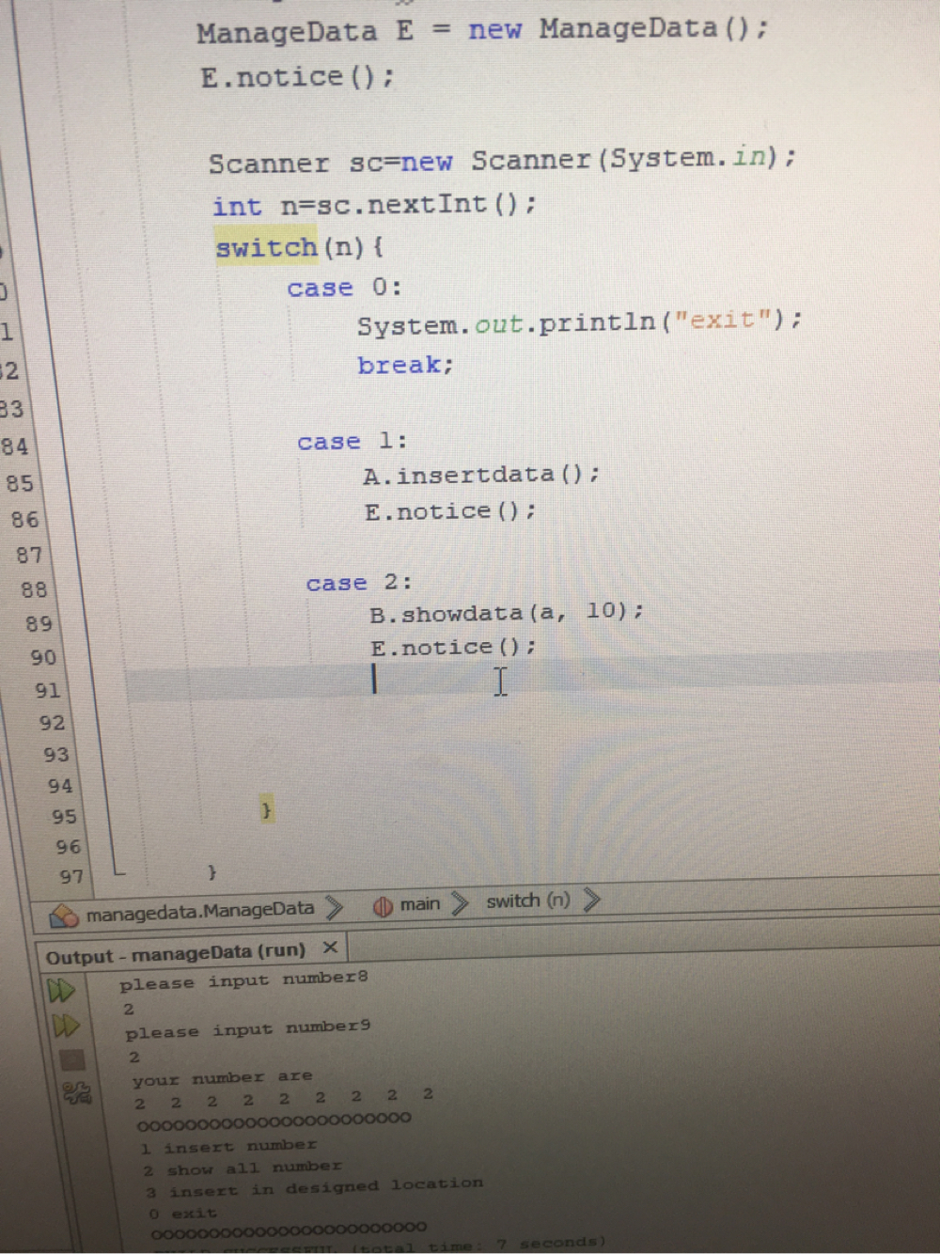Image resolution: width=940 pixels, height=1254 pixels.
Task: Click line number 86 in gutter
Action: point(24,520)
